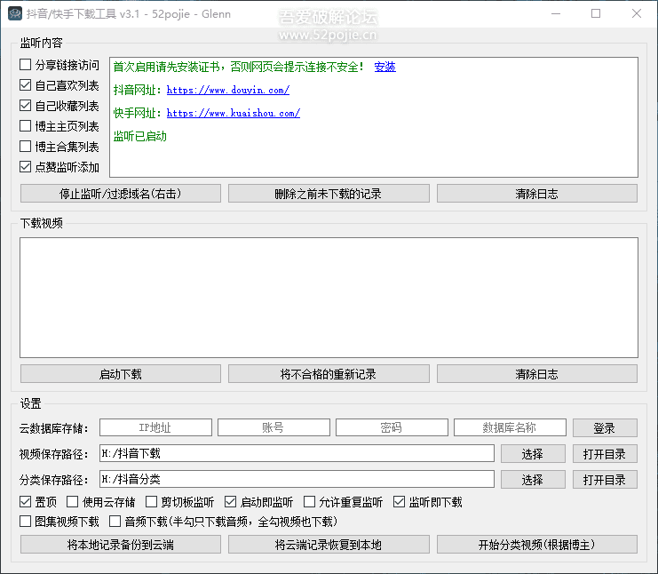The image size is (658, 574).
Task: Click 选择 for the 分类保存路径
Action: tap(533, 480)
